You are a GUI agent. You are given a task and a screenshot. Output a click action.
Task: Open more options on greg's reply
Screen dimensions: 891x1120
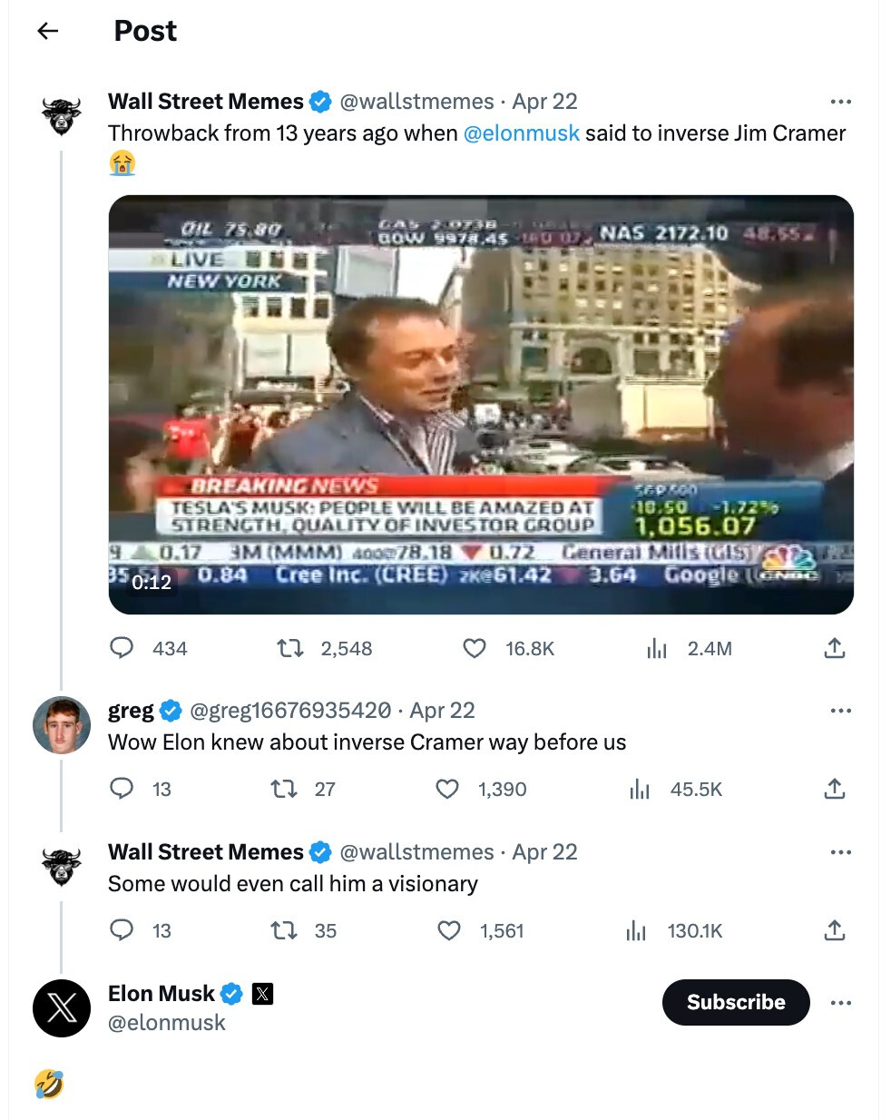tap(841, 710)
